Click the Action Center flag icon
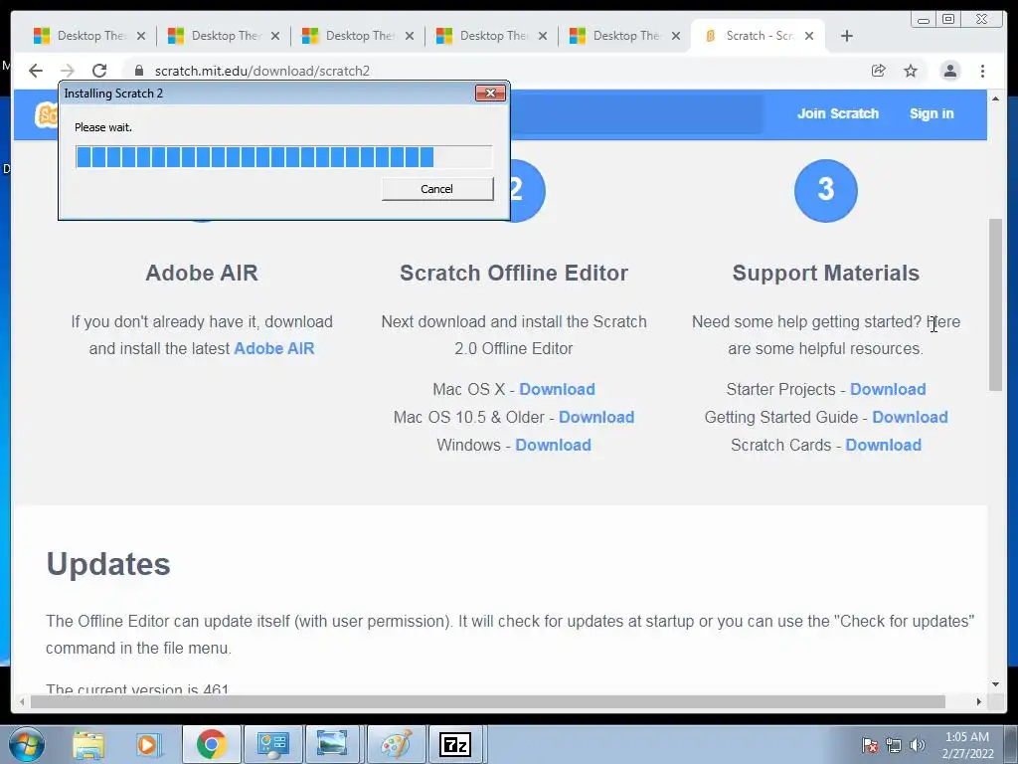1018x764 pixels. click(869, 745)
